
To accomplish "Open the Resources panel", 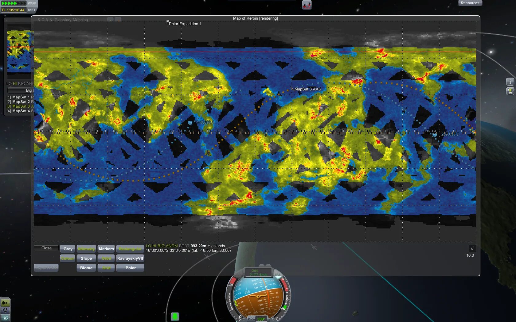I will tap(470, 3).
